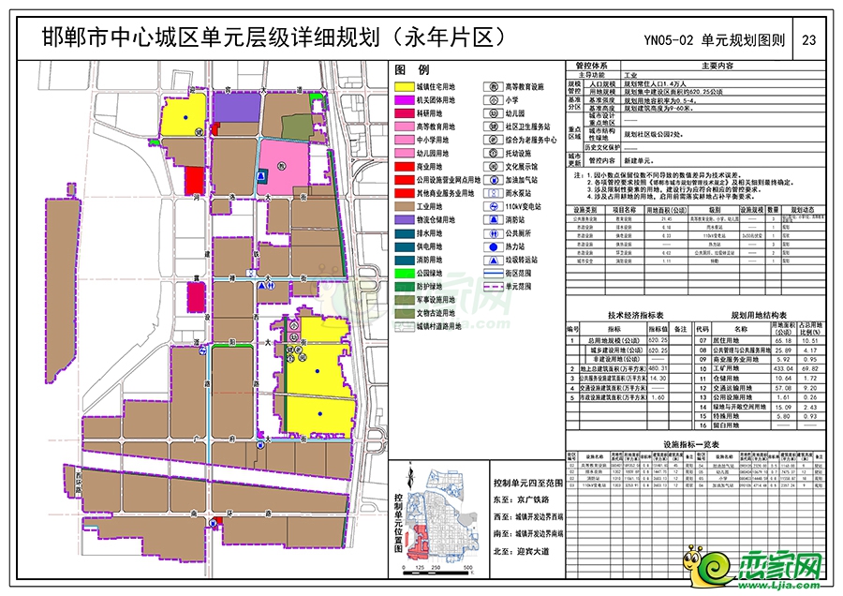The width and height of the screenshot is (843, 596).
Task: Click the north arrow in the location map
Action: 411,478
